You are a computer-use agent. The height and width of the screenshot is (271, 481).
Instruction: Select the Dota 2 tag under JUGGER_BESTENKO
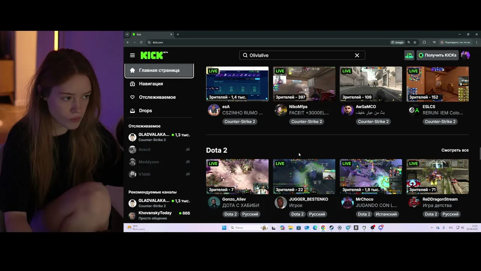pyautogui.click(x=297, y=214)
